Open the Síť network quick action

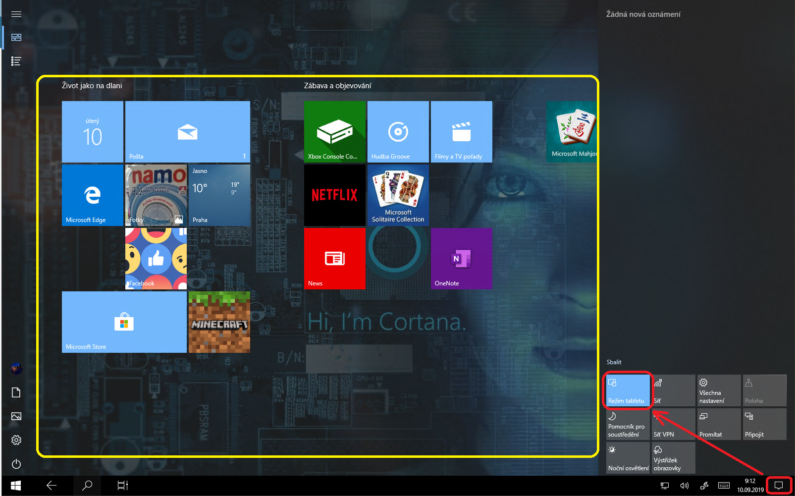(674, 390)
